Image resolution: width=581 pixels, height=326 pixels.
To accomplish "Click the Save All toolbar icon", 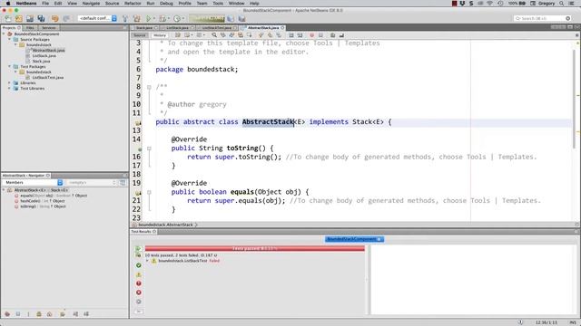I will (x=41, y=18).
